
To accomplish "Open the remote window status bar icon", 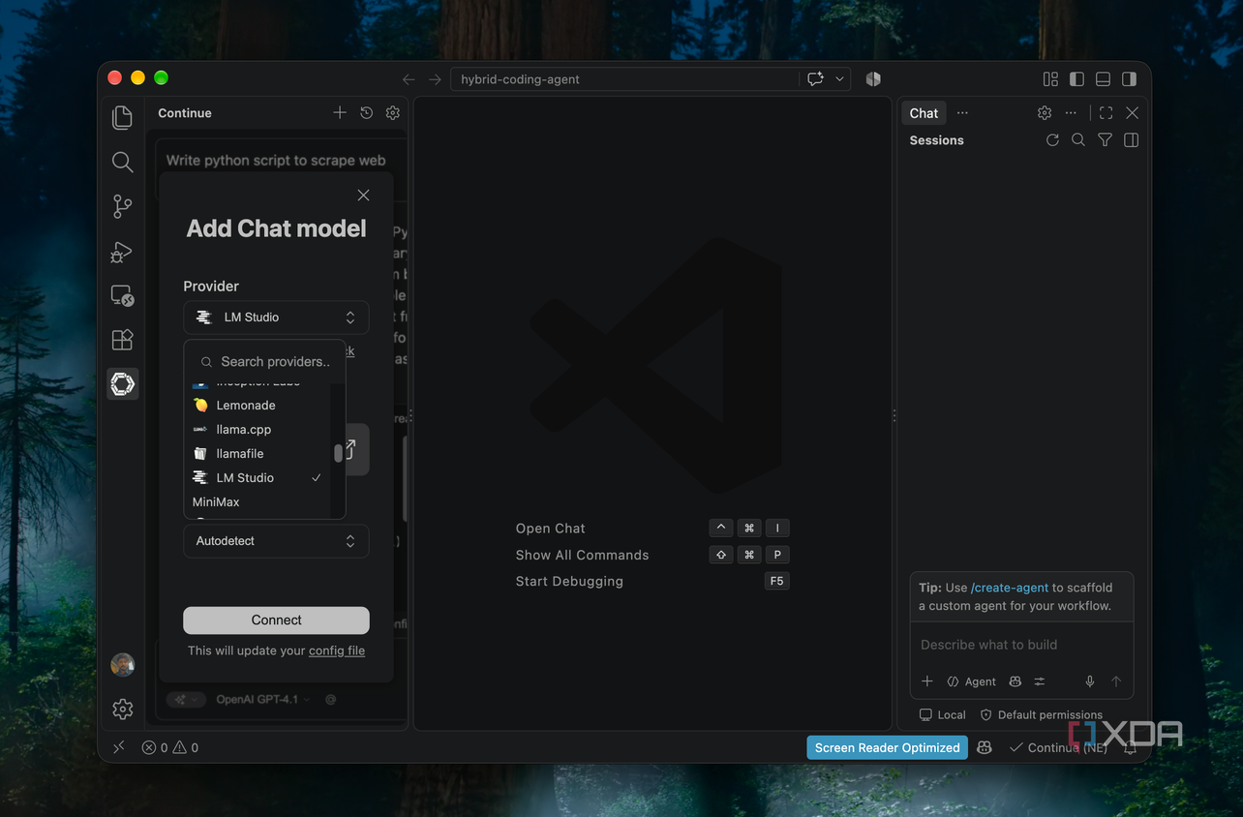I will tap(118, 747).
